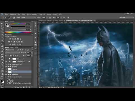Toggle pressure for opacity button
Screen dimensions: 135x101
(x=50, y=17)
